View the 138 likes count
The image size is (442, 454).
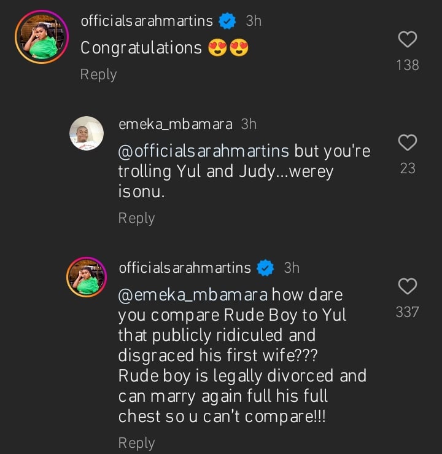click(x=408, y=65)
